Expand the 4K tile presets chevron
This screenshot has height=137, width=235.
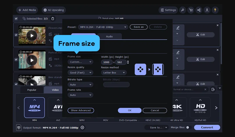click(177, 100)
